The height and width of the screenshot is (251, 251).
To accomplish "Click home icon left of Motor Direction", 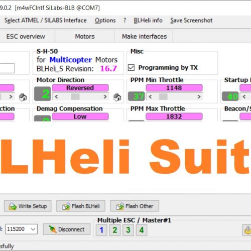I will (23, 97).
